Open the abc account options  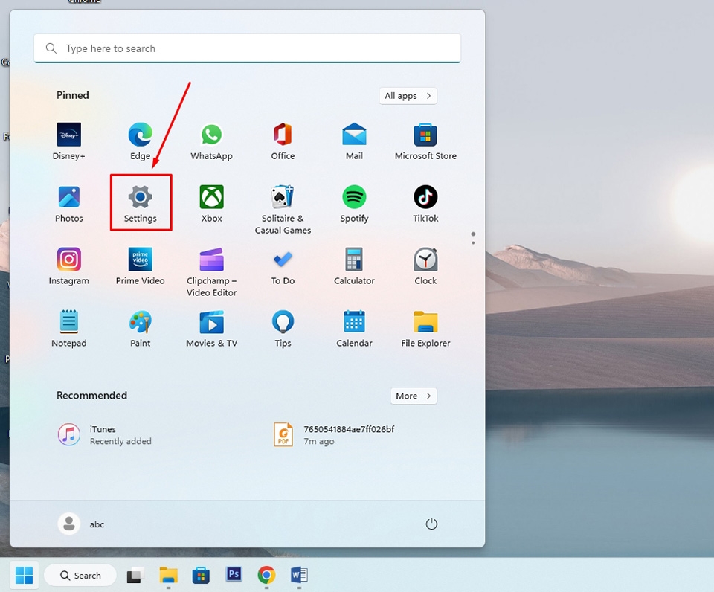point(84,524)
